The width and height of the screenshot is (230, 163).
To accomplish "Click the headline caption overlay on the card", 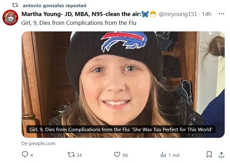I will (123, 129).
